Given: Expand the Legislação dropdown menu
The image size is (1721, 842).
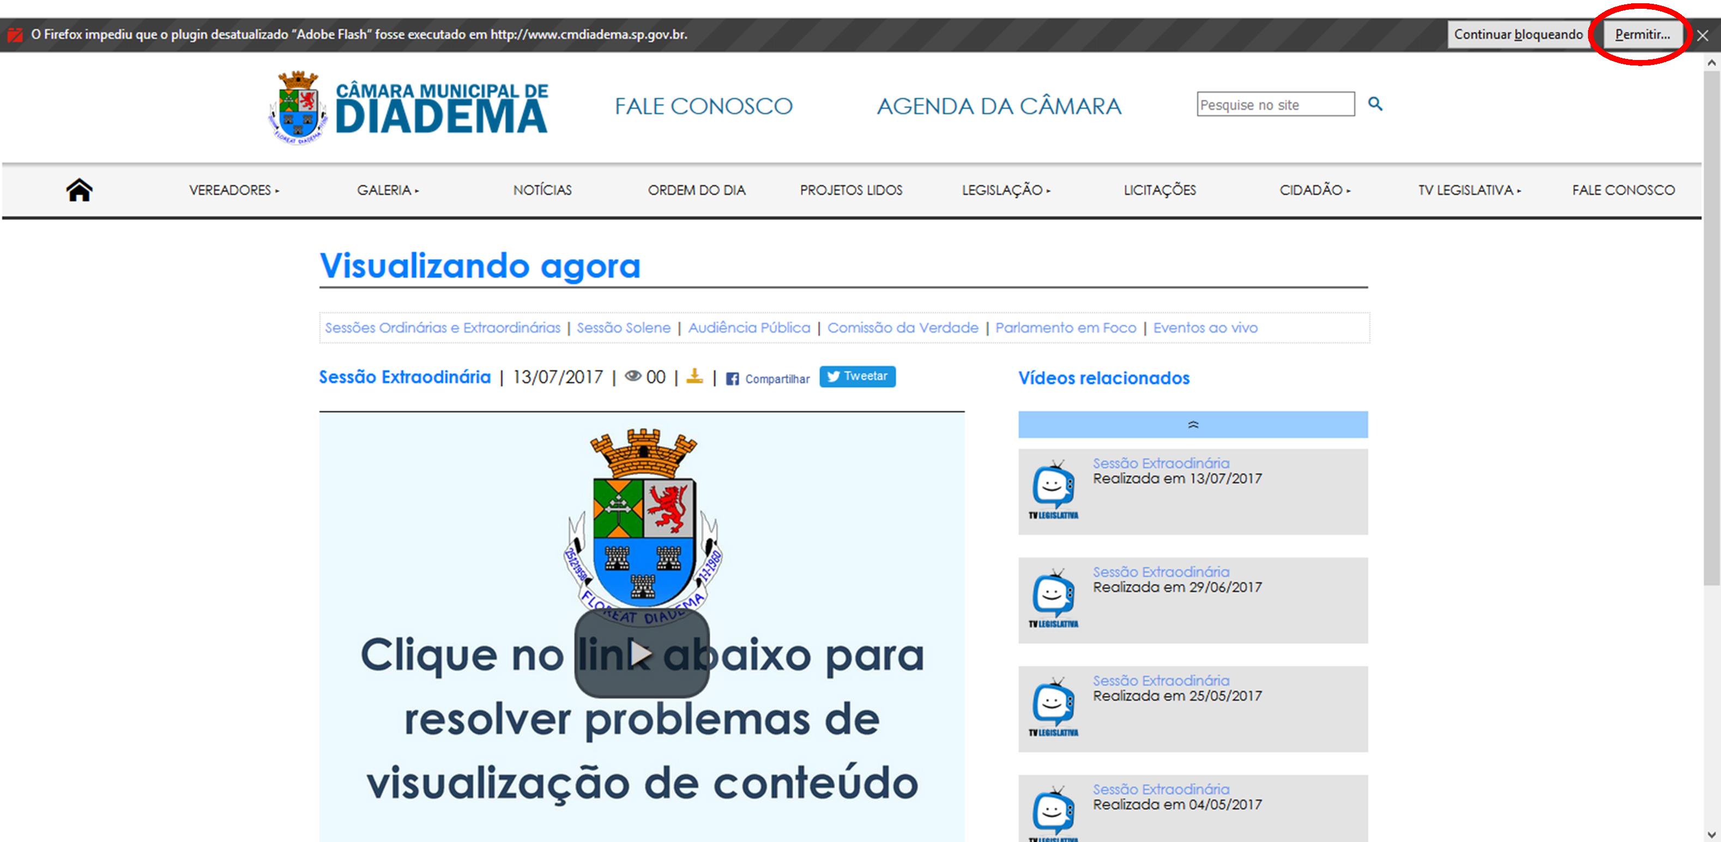Looking at the screenshot, I should tap(1005, 190).
